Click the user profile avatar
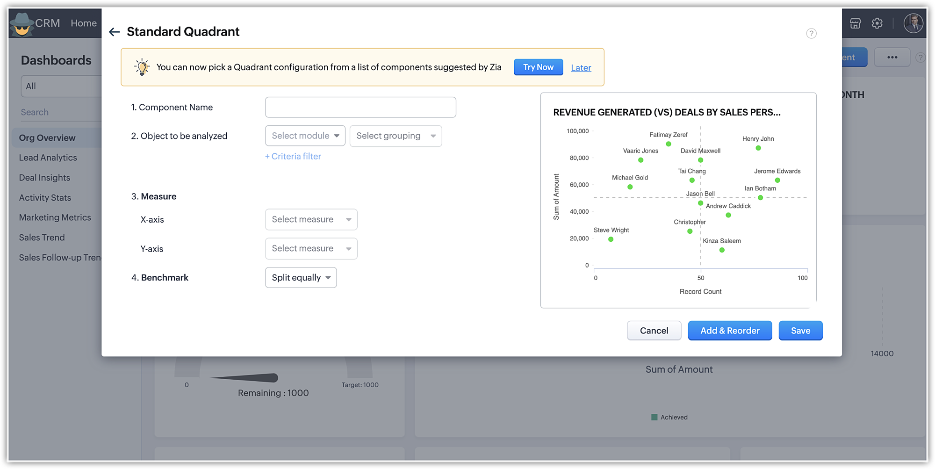Screen dimensions: 935x469 (x=913, y=23)
